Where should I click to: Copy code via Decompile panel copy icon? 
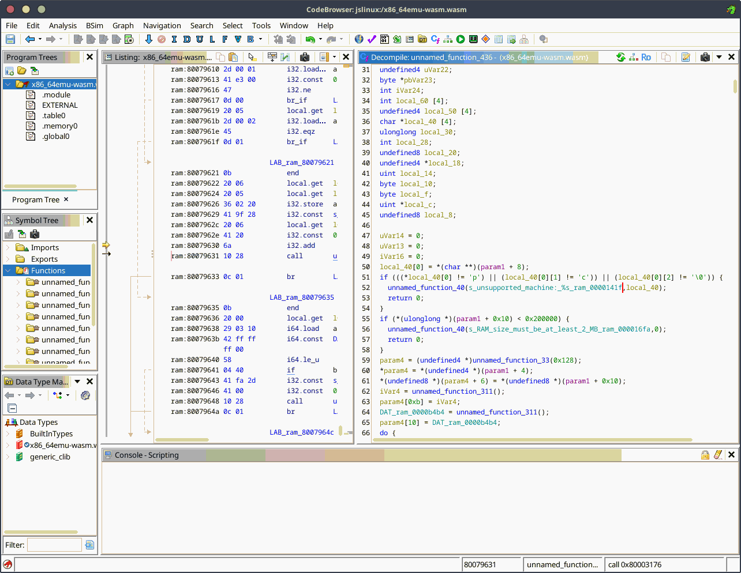[667, 57]
